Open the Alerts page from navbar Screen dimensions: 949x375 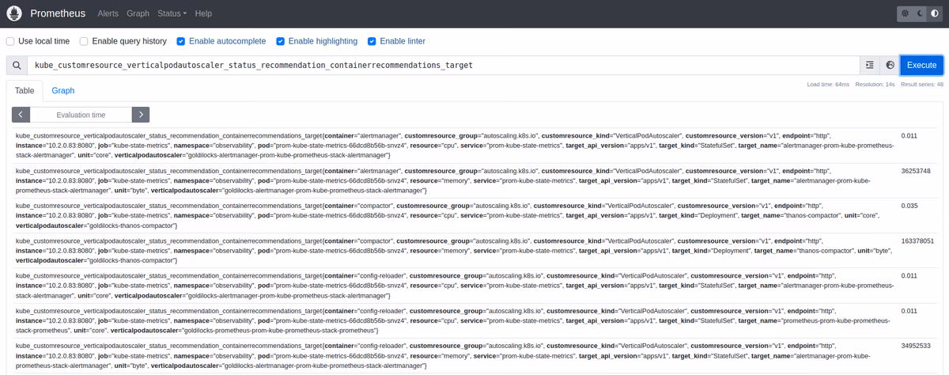[108, 13]
